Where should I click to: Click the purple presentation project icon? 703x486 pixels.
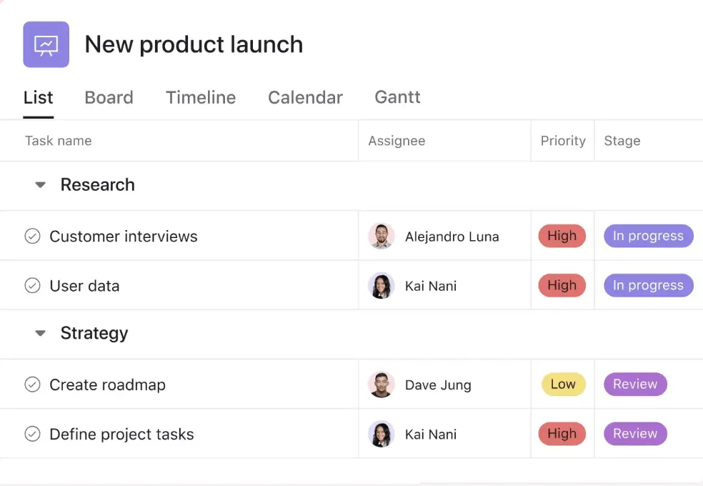(46, 44)
